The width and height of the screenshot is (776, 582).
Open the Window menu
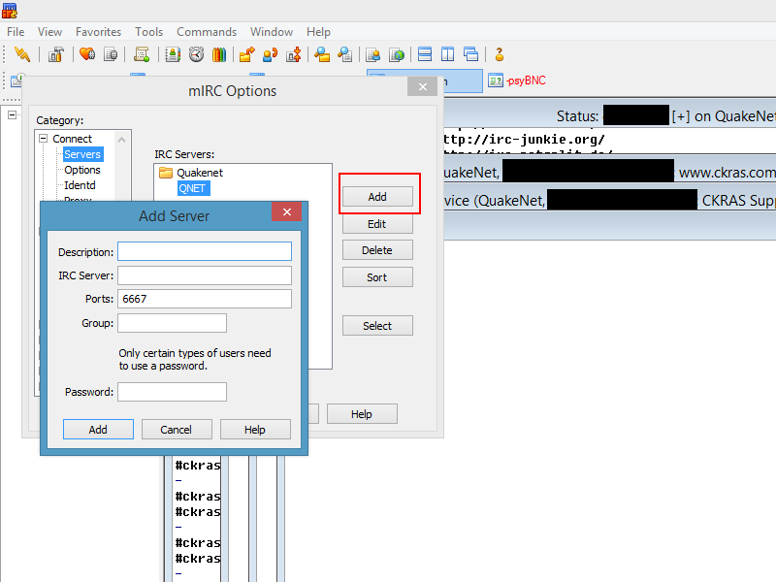tap(272, 32)
